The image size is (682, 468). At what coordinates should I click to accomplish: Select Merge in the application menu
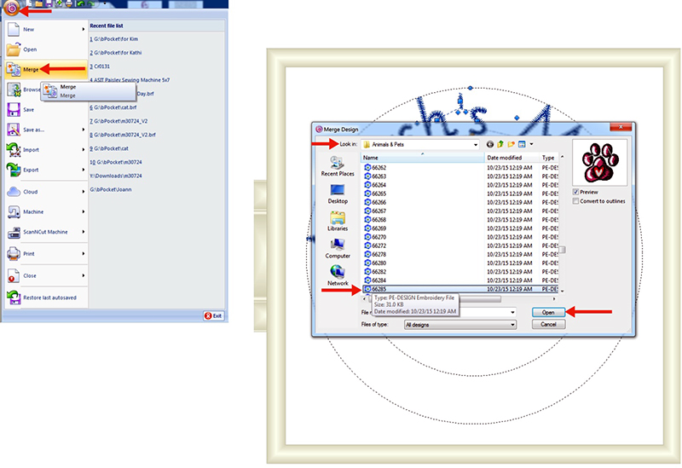pos(29,69)
